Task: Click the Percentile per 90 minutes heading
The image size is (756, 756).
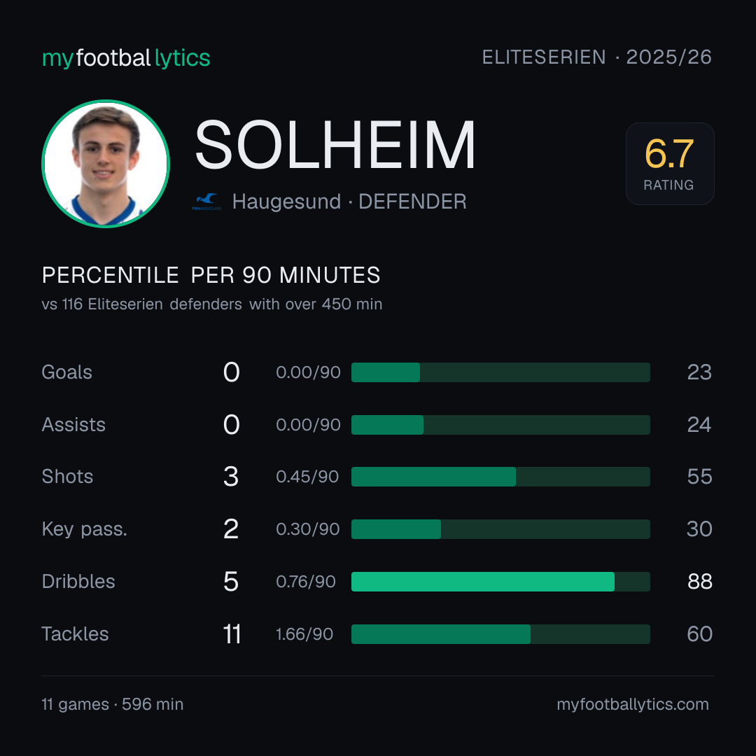Action: (x=211, y=275)
